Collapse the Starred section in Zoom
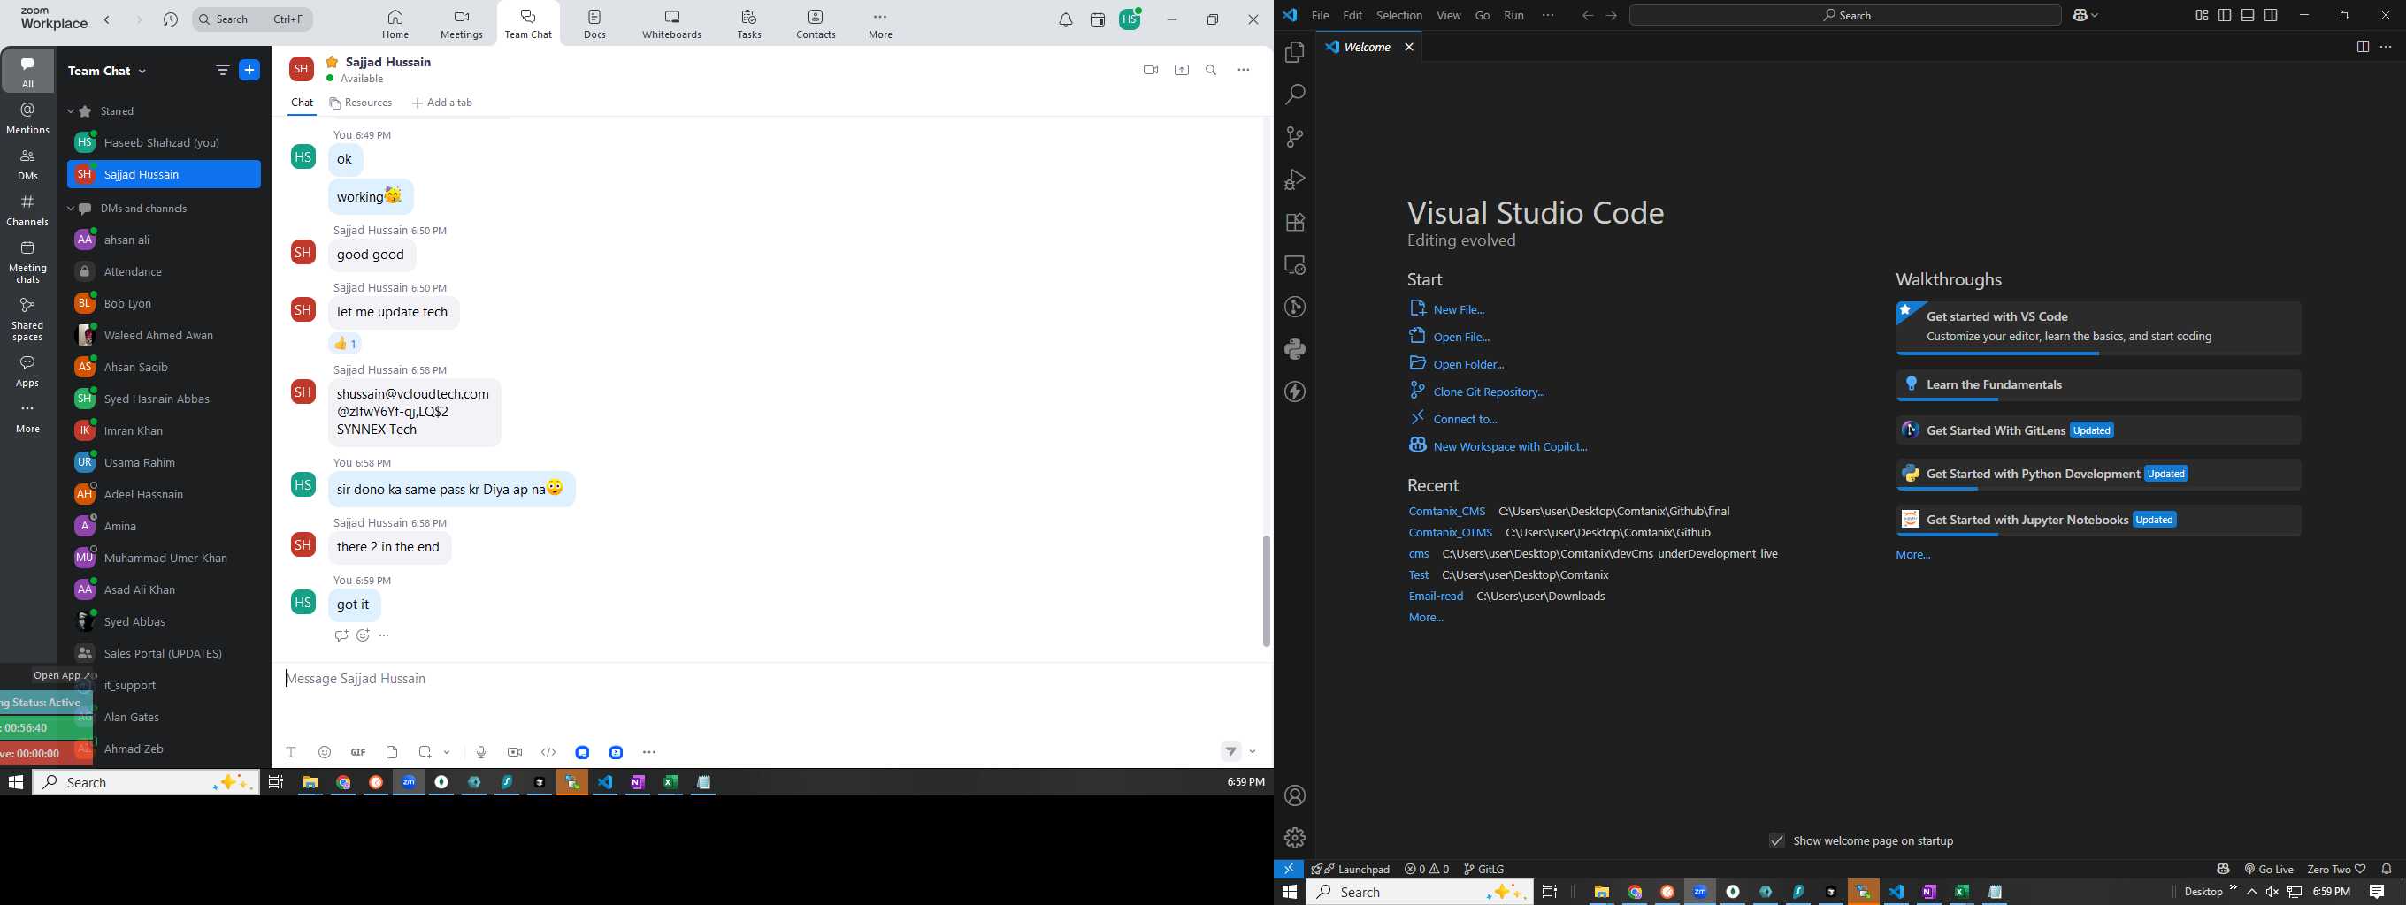Screen dimensions: 2406x905 pos(71,112)
